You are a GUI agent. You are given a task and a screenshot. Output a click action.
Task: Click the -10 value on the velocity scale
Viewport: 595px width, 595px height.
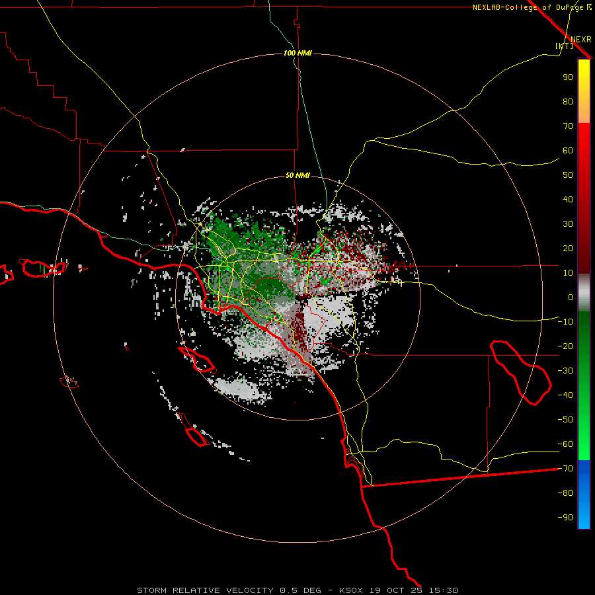[565, 322]
